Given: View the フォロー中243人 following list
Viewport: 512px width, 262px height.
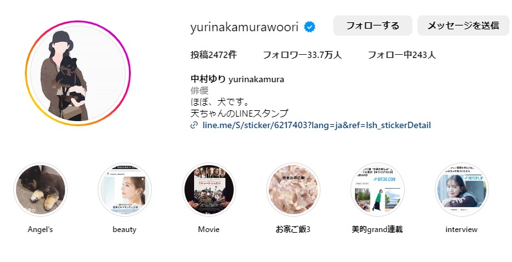Looking at the screenshot, I should tap(402, 55).
